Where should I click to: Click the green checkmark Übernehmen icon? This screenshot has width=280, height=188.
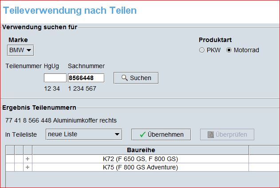point(142,134)
